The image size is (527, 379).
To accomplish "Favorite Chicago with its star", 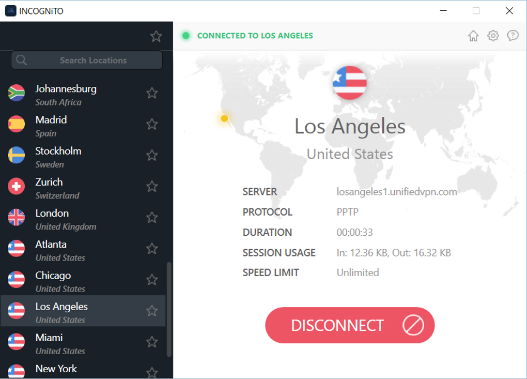I will tap(152, 280).
